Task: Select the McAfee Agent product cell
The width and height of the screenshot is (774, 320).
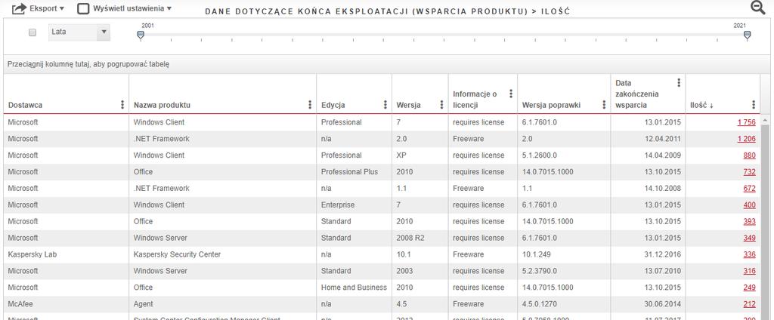Action: point(223,304)
